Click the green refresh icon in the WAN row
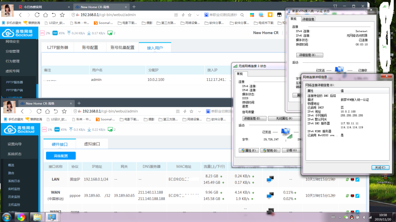Image resolution: width=396 pixels, height=222 pixels. click(347, 195)
